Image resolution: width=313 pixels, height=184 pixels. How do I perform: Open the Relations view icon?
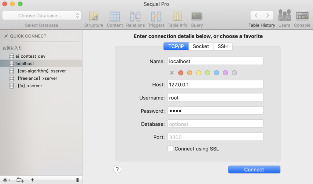[135, 16]
